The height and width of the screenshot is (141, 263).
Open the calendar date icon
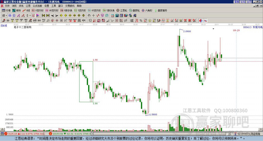(x=112, y=16)
